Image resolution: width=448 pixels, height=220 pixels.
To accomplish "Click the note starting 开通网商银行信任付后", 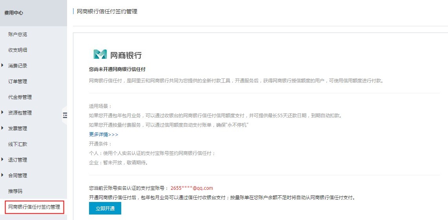I will tap(222, 197).
